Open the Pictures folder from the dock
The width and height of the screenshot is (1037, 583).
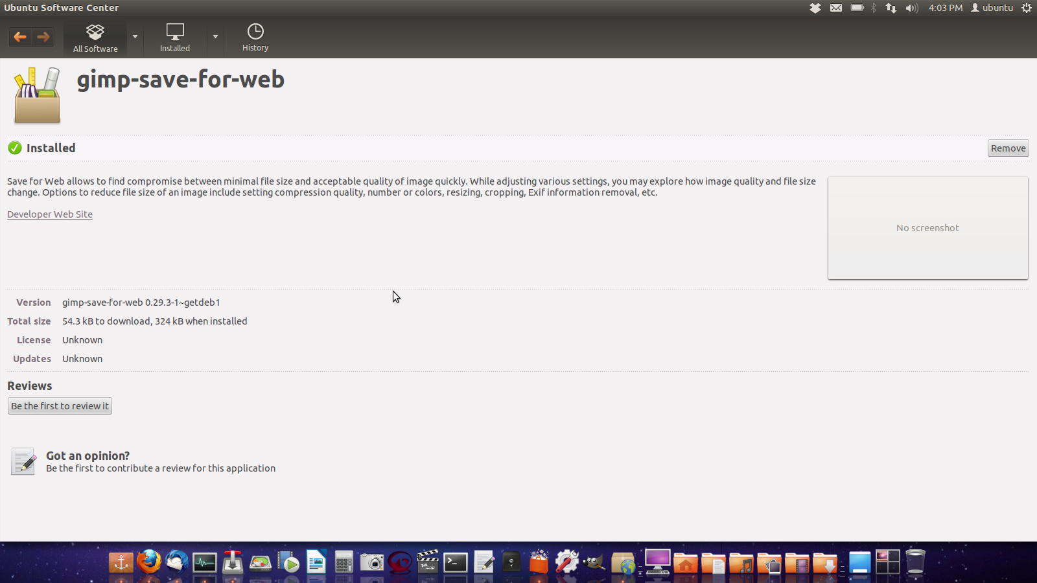(x=769, y=563)
